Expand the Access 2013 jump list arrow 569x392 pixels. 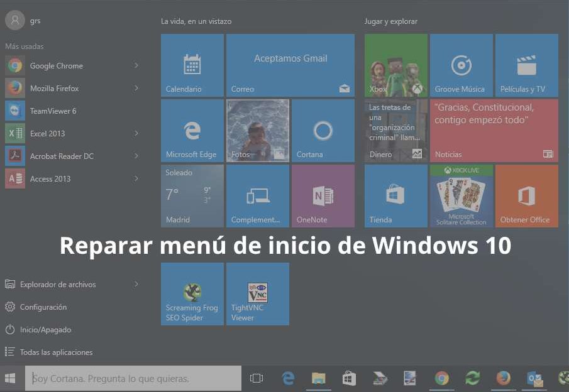pyautogui.click(x=136, y=178)
